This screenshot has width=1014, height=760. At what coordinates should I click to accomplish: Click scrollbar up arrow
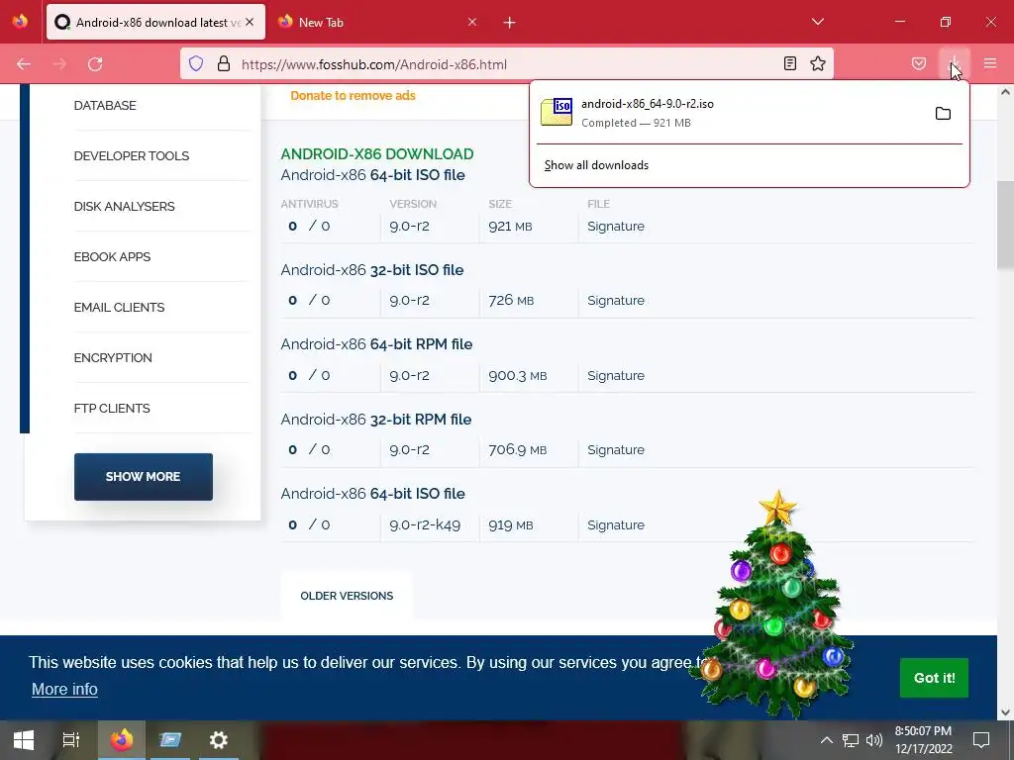tap(1005, 92)
